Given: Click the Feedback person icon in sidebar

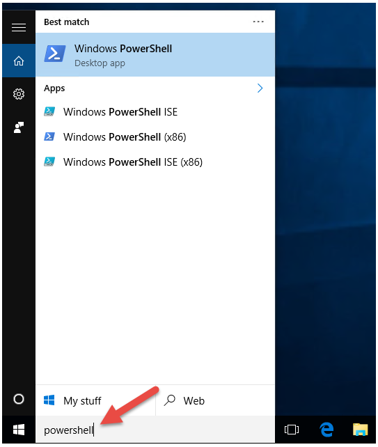Looking at the screenshot, I should point(19,127).
